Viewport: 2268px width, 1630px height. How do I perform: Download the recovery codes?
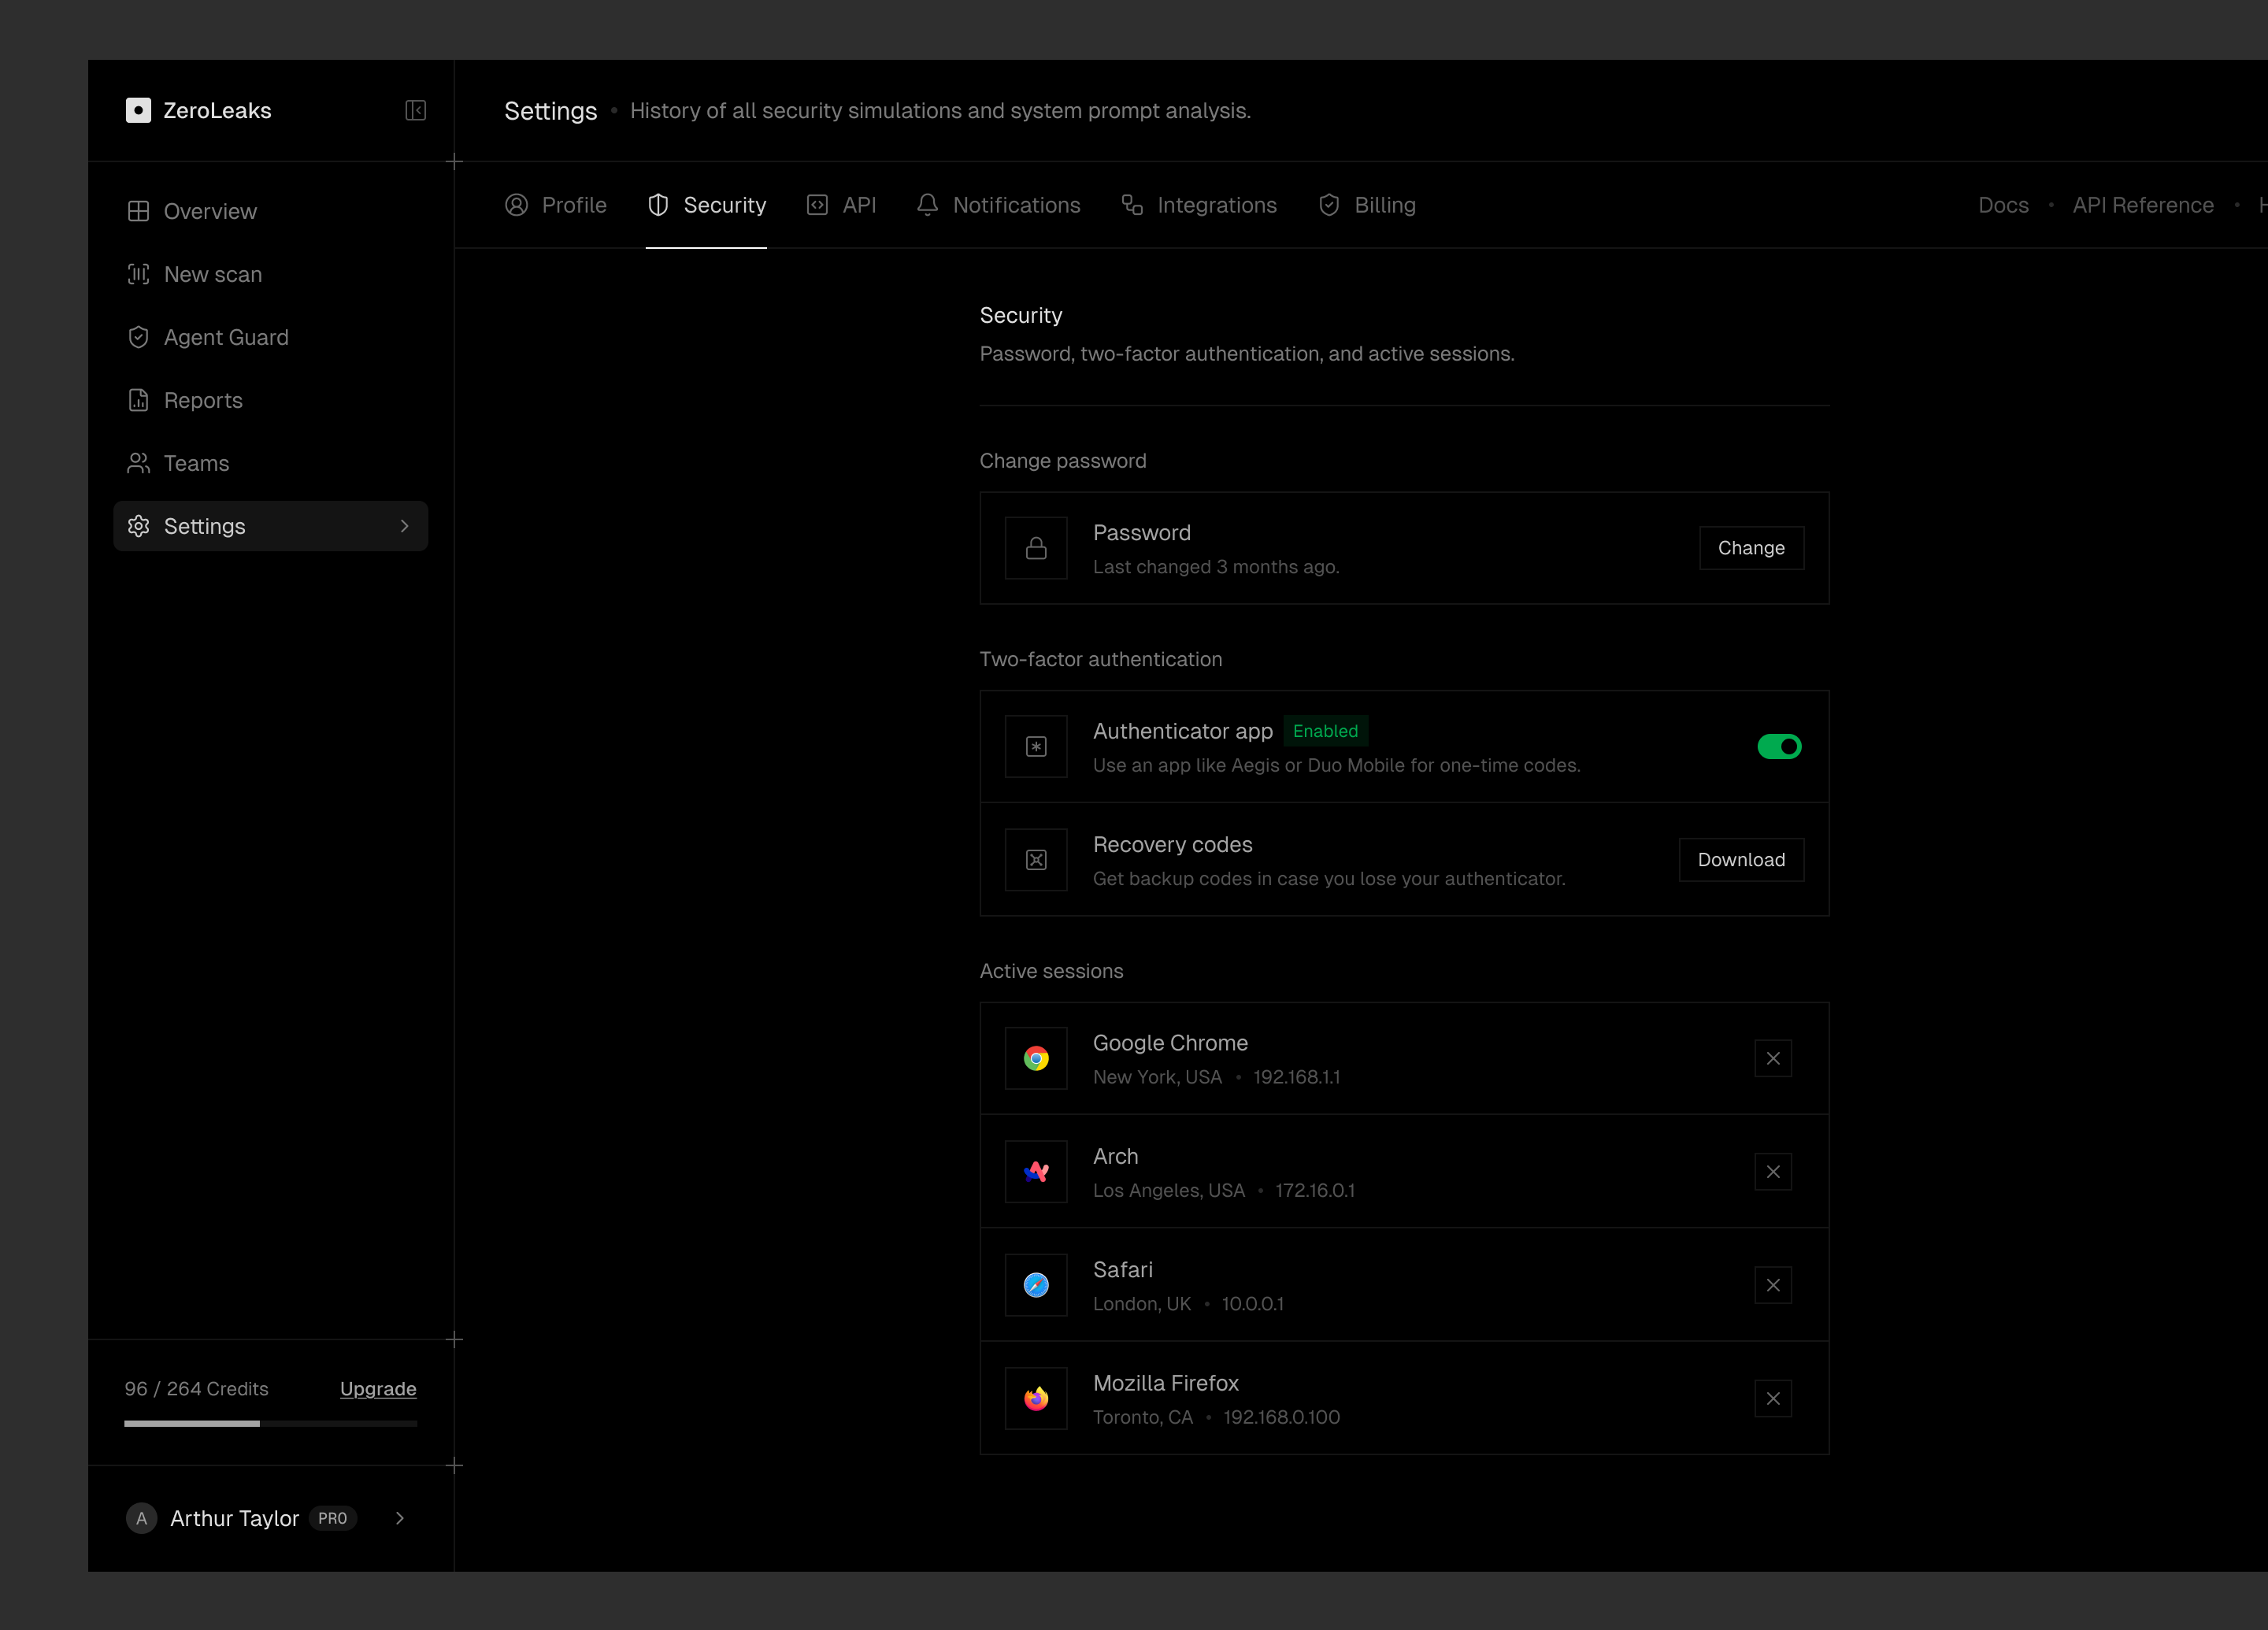point(1741,860)
